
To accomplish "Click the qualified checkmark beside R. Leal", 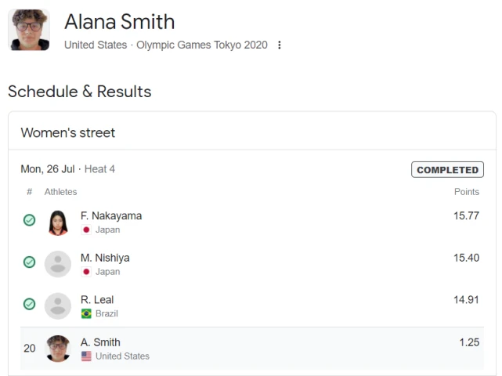I will point(30,304).
